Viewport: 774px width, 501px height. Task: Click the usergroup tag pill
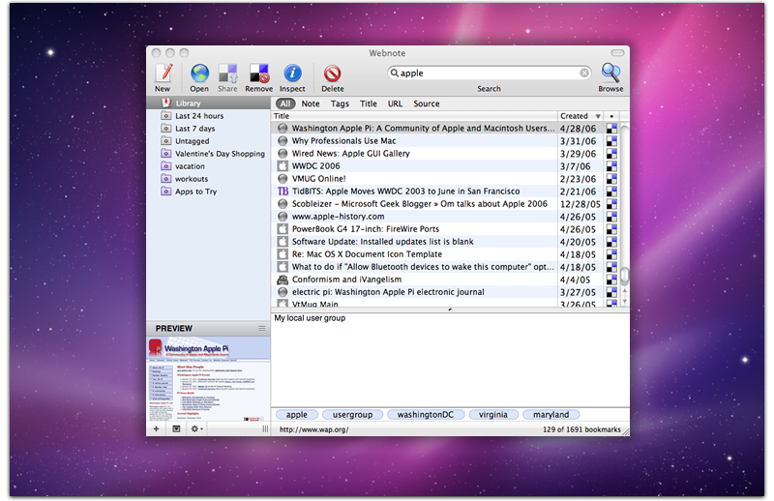click(x=352, y=415)
